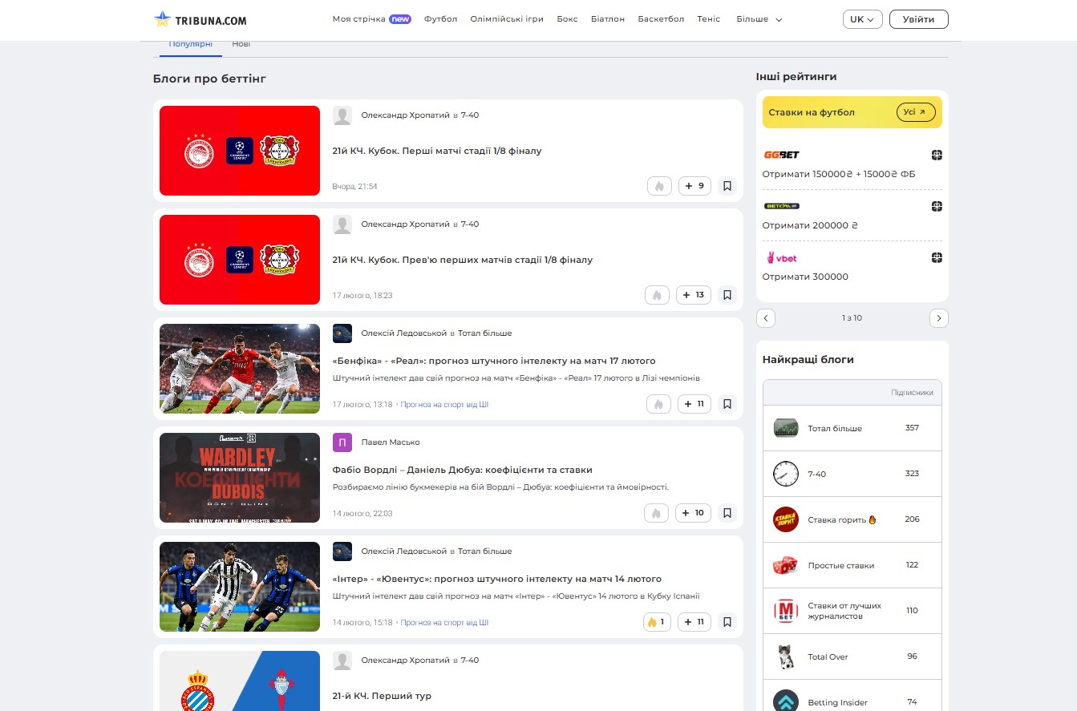1077x711 pixels.
Task: Add fire reaction to Вордлі – Дюбуа post
Action: tap(656, 513)
